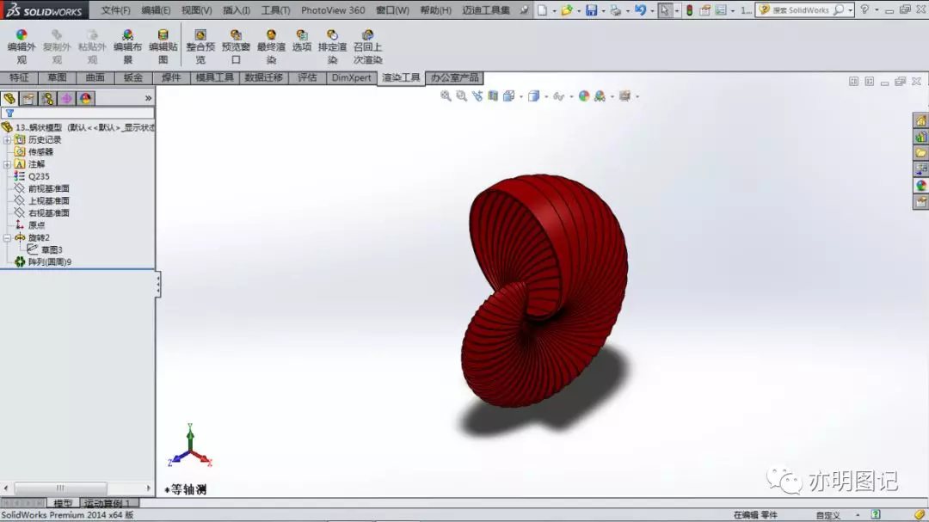The width and height of the screenshot is (929, 522).
Task: Expand FeatureManager tabs with double chevron
Action: point(148,98)
